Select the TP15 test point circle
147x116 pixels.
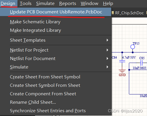[132, 47]
